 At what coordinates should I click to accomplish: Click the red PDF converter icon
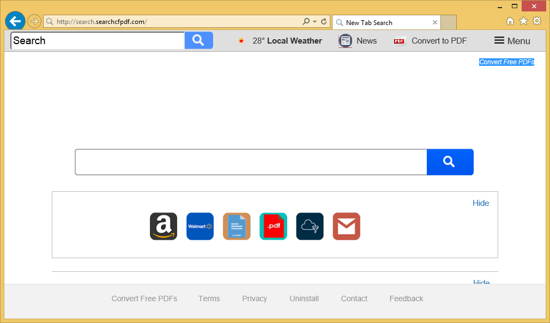click(x=399, y=41)
